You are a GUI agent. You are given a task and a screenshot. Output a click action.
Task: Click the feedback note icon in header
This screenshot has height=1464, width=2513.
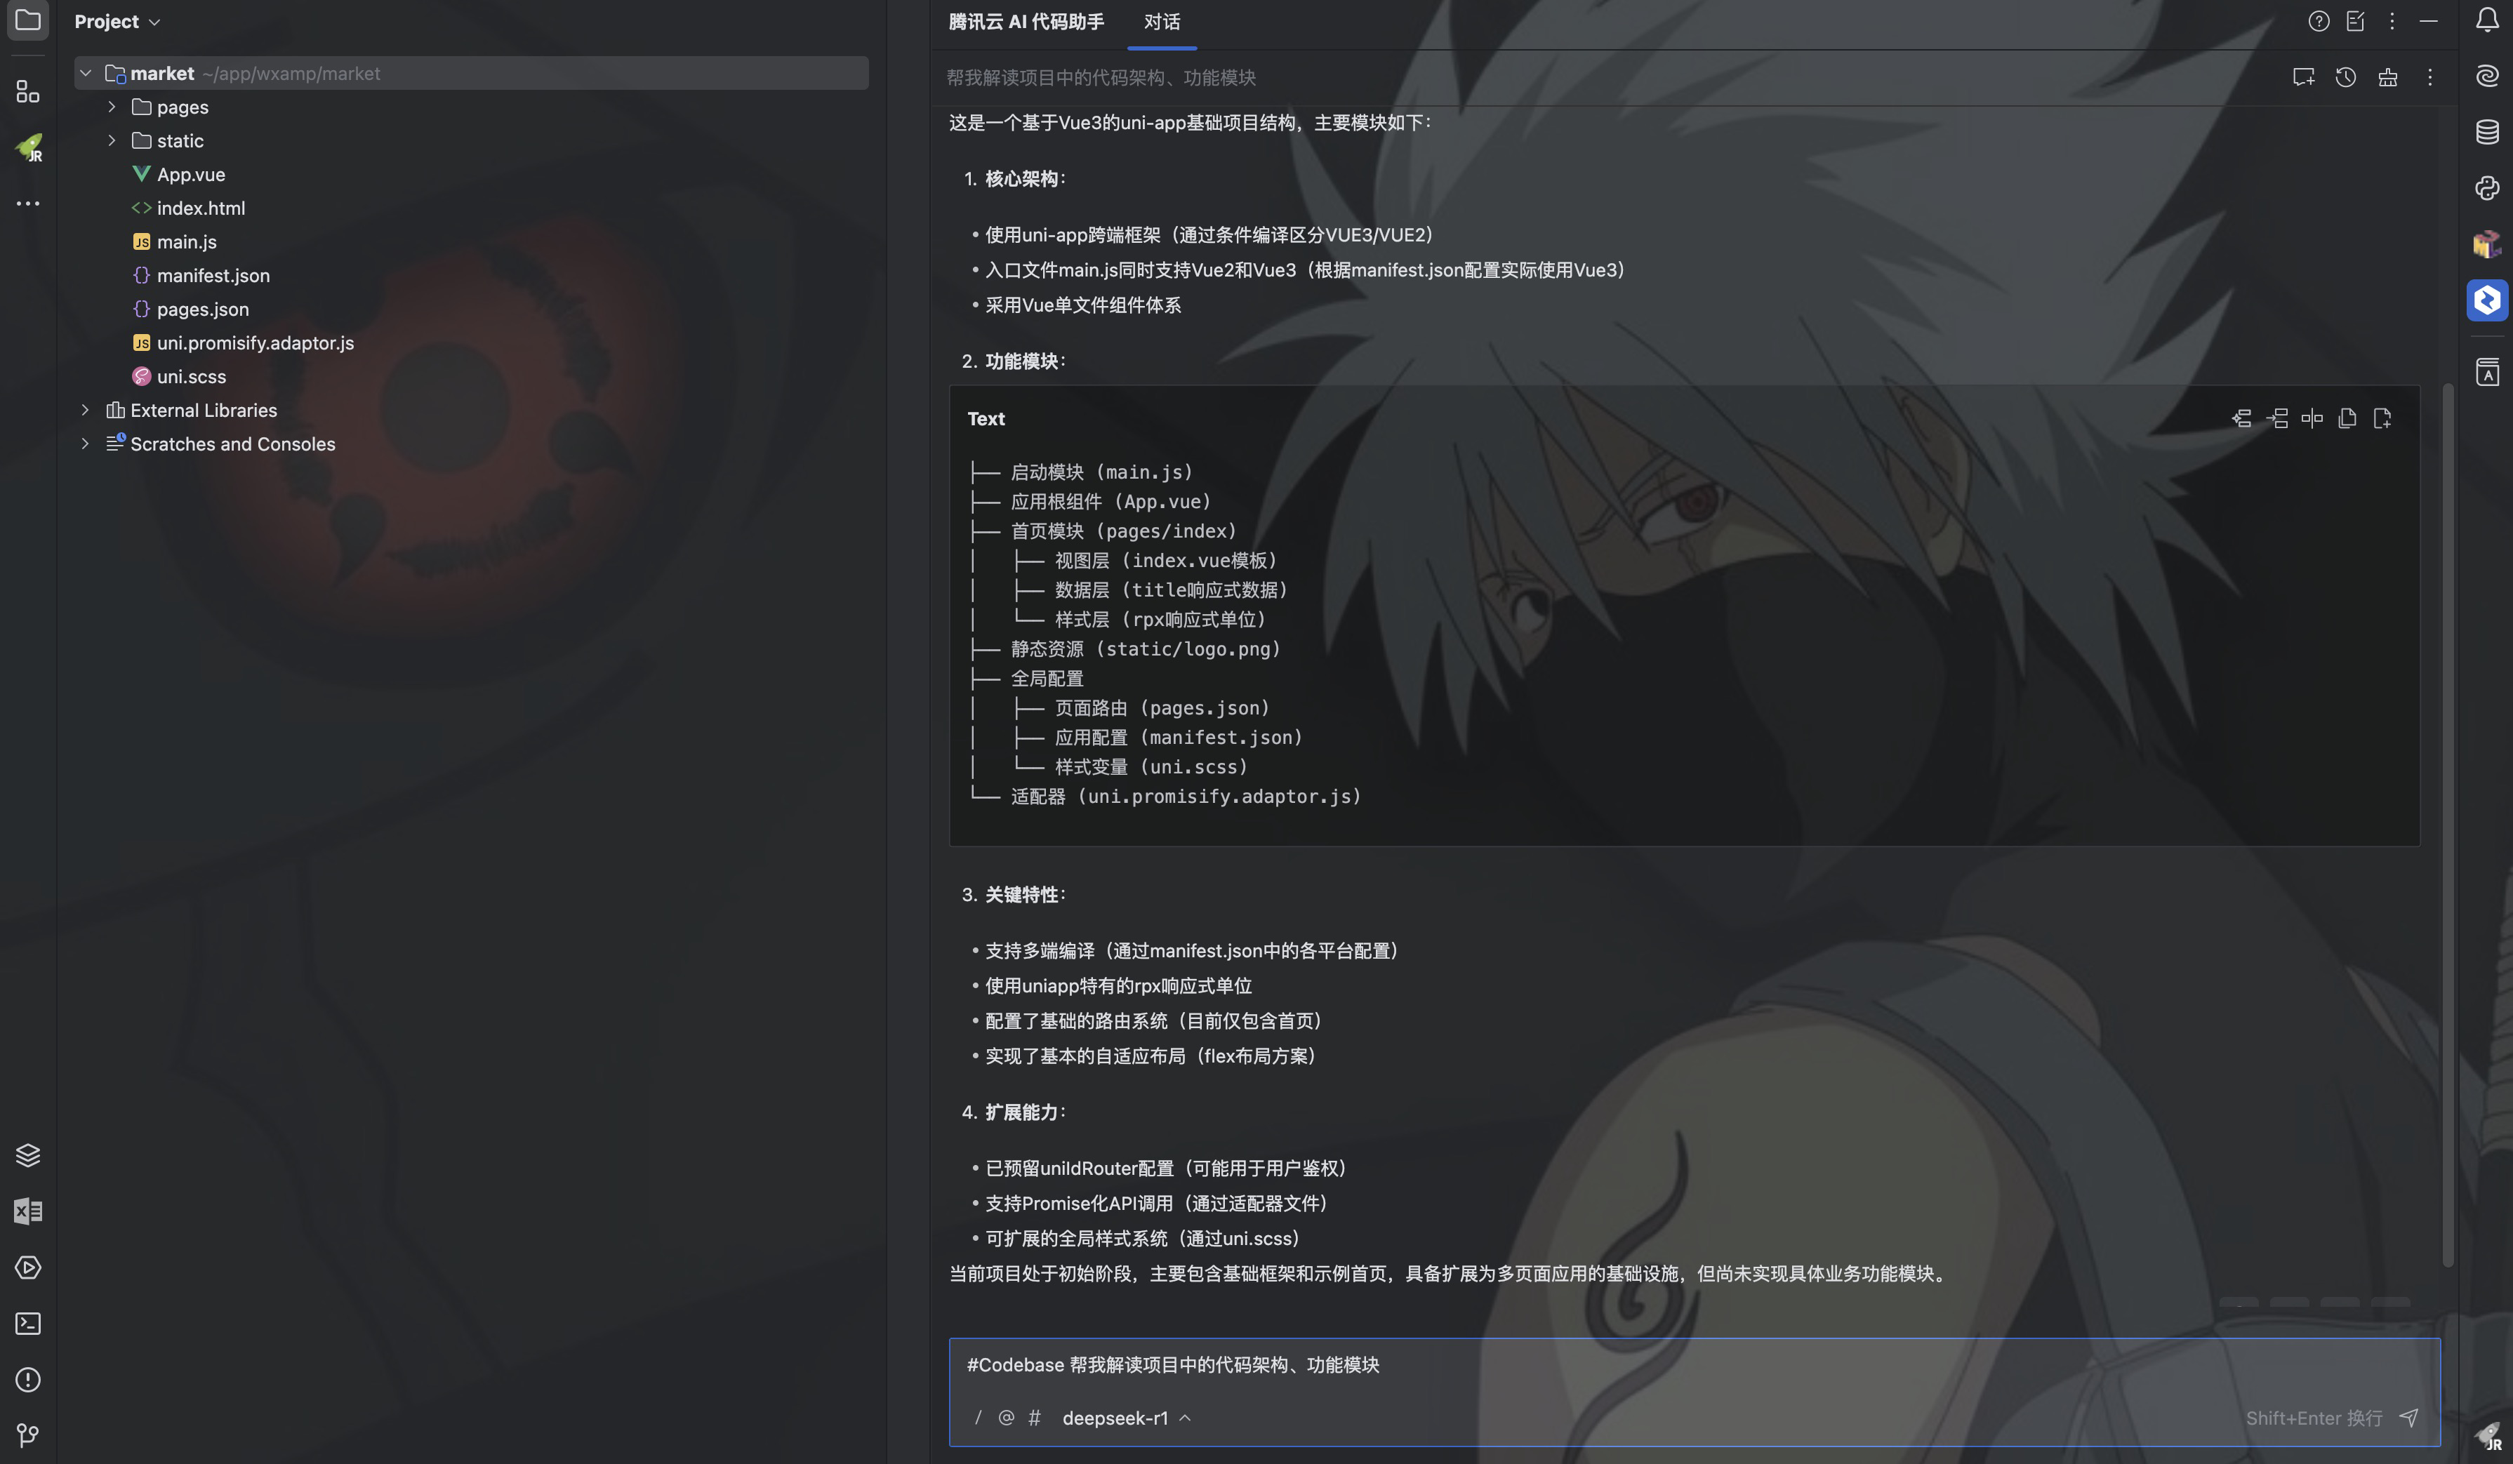click(x=2356, y=21)
